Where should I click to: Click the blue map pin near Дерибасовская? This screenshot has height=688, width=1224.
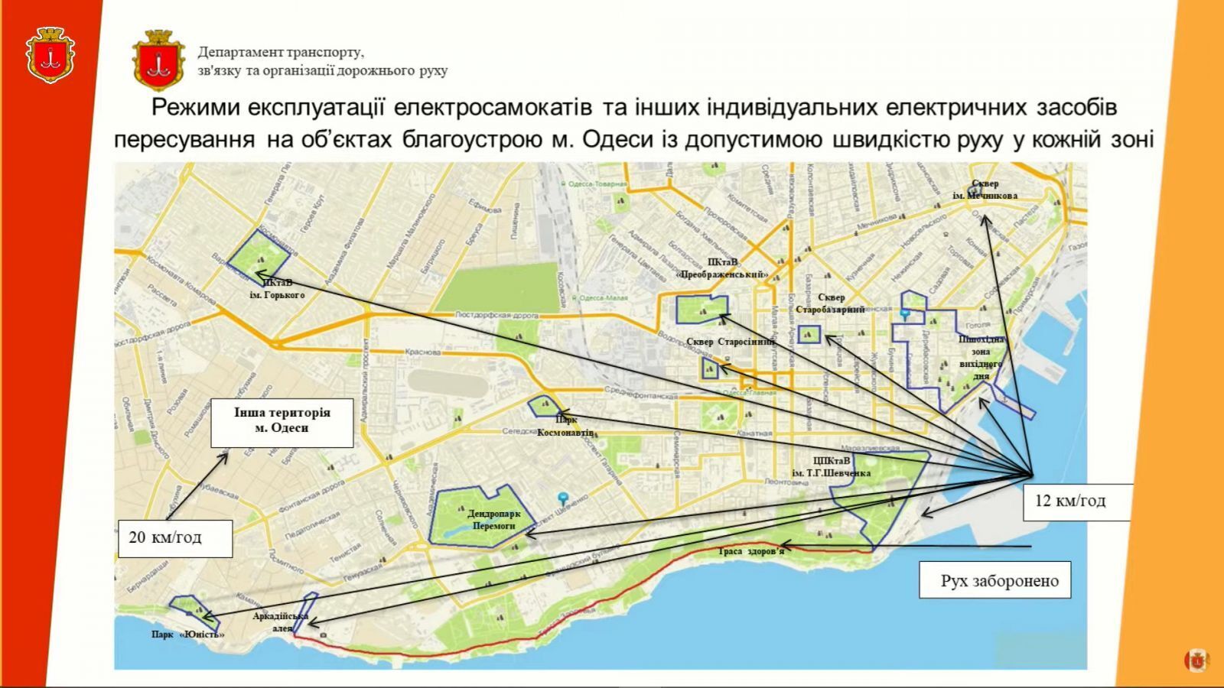pyautogui.click(x=905, y=315)
